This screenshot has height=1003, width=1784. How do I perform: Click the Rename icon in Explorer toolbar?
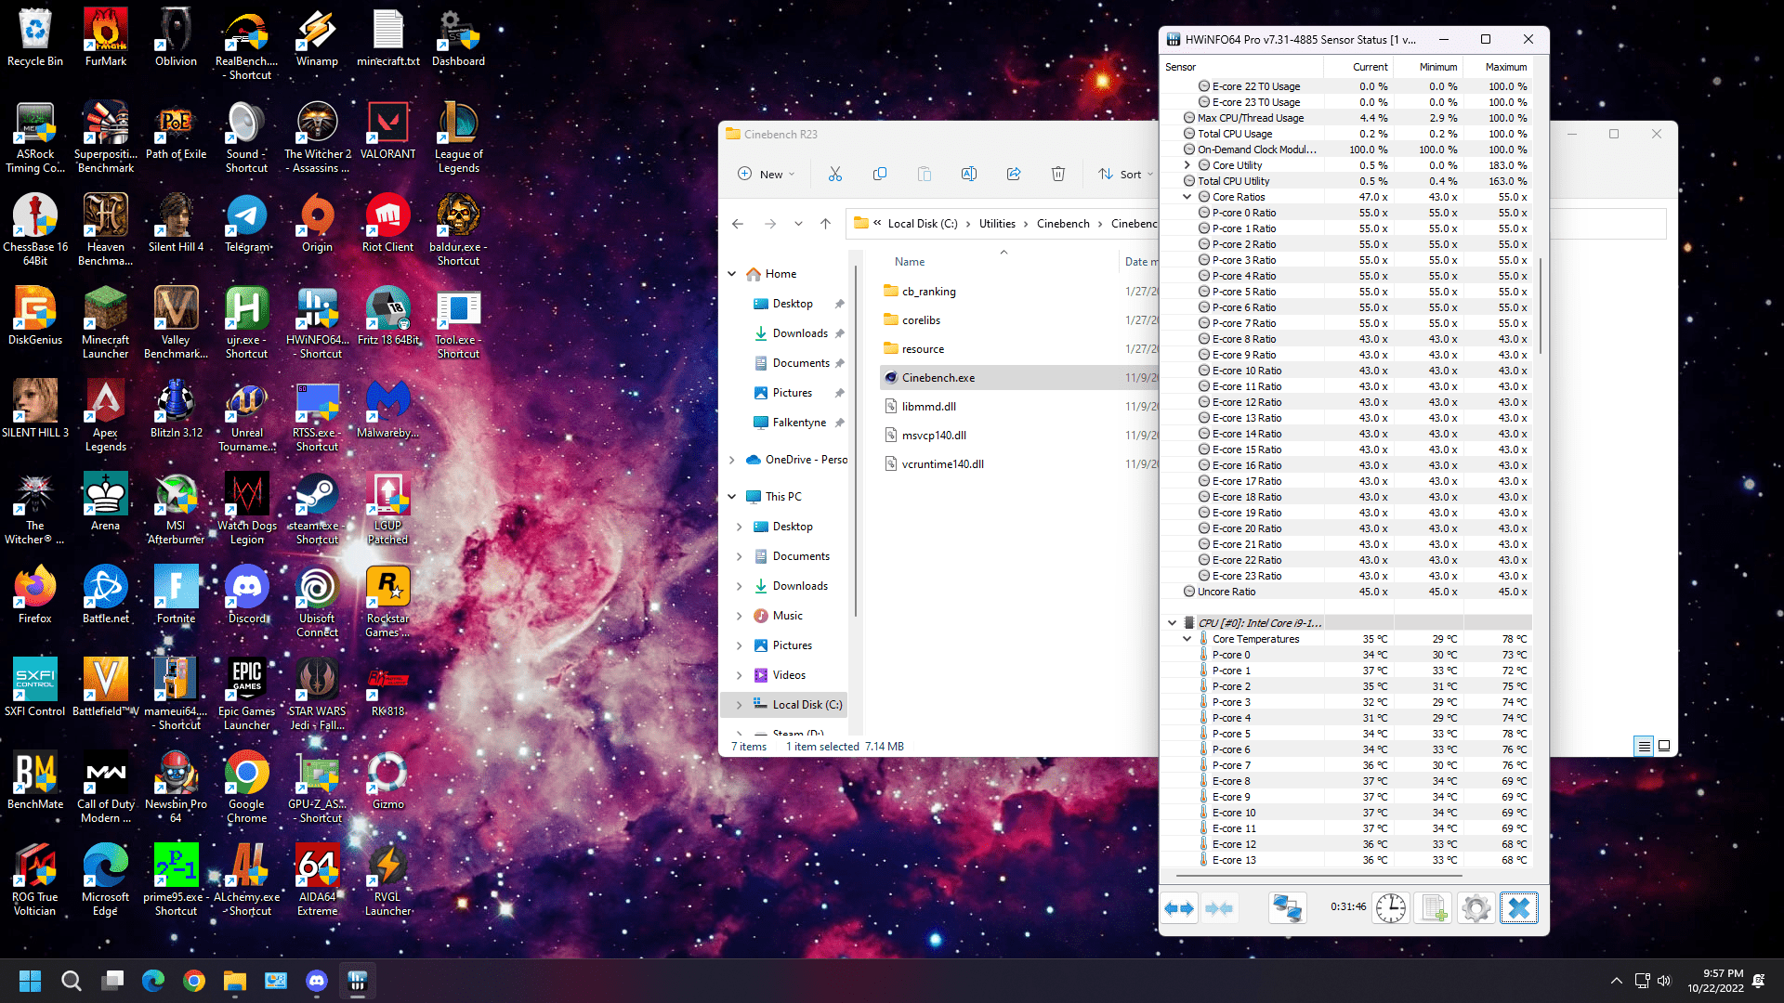(968, 174)
